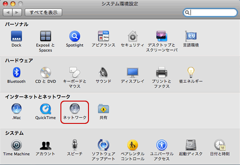Click the すべてを表示 button
This screenshot has height=165, width=240.
click(43, 12)
